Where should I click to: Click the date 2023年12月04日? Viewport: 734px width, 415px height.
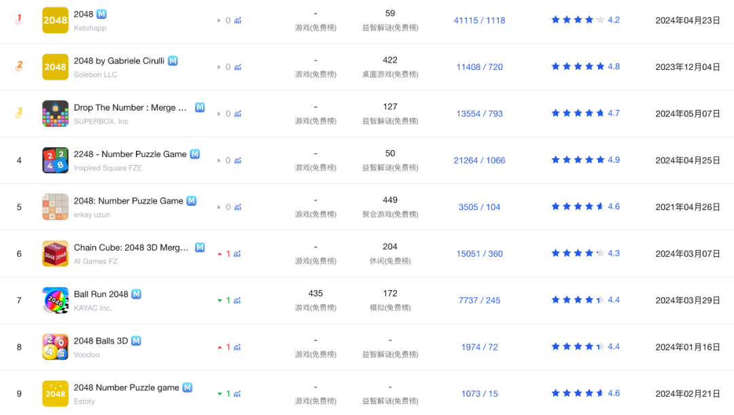pyautogui.click(x=687, y=67)
